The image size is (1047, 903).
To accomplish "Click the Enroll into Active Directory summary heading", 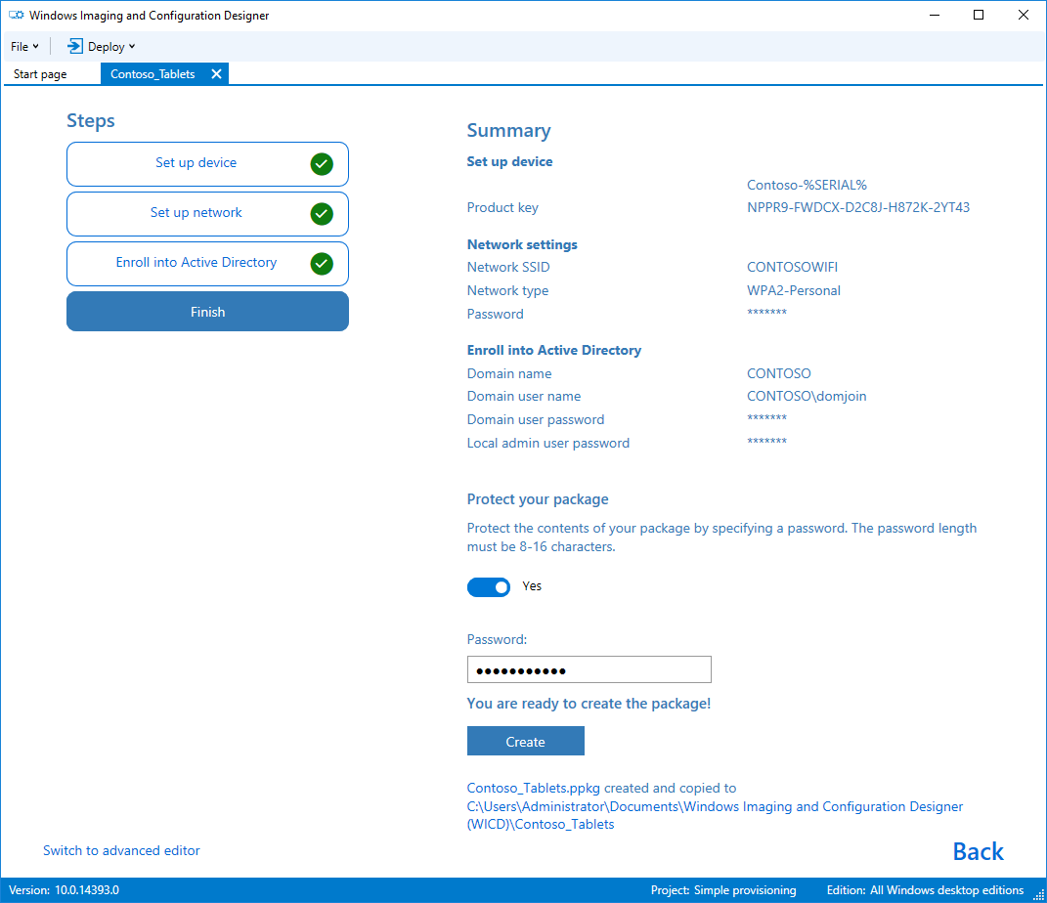I will pyautogui.click(x=553, y=351).
